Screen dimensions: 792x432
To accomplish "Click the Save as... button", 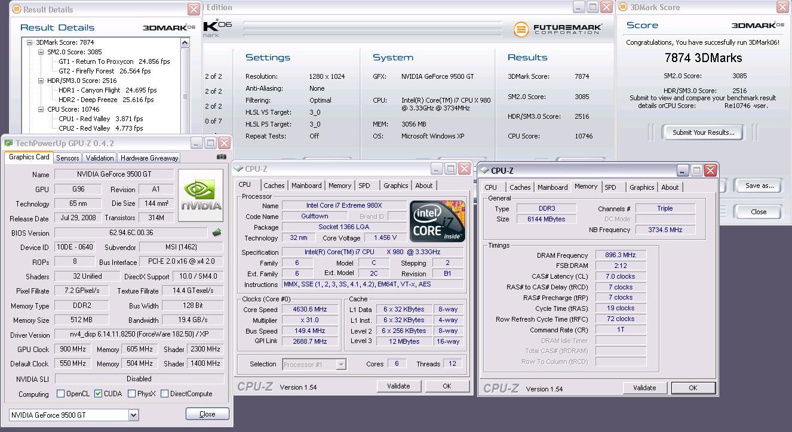I will click(759, 186).
